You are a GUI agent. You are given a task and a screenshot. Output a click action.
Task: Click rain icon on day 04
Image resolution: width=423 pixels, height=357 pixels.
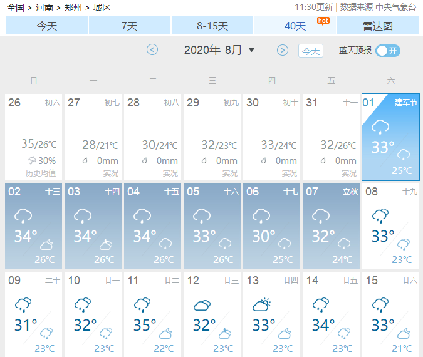[x=142, y=215]
